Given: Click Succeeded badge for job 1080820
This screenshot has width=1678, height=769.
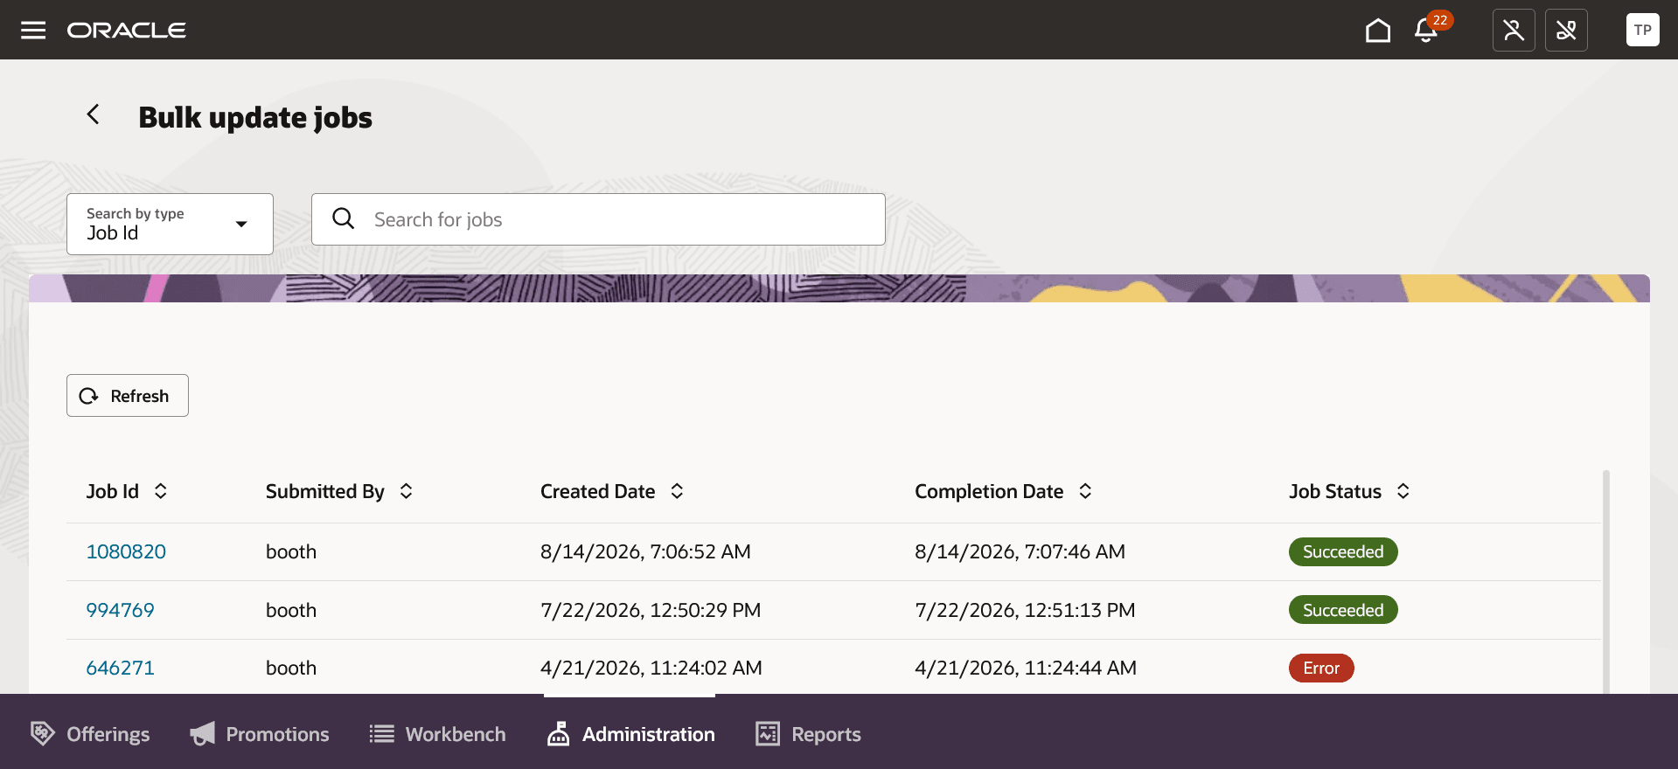Looking at the screenshot, I should [1343, 551].
